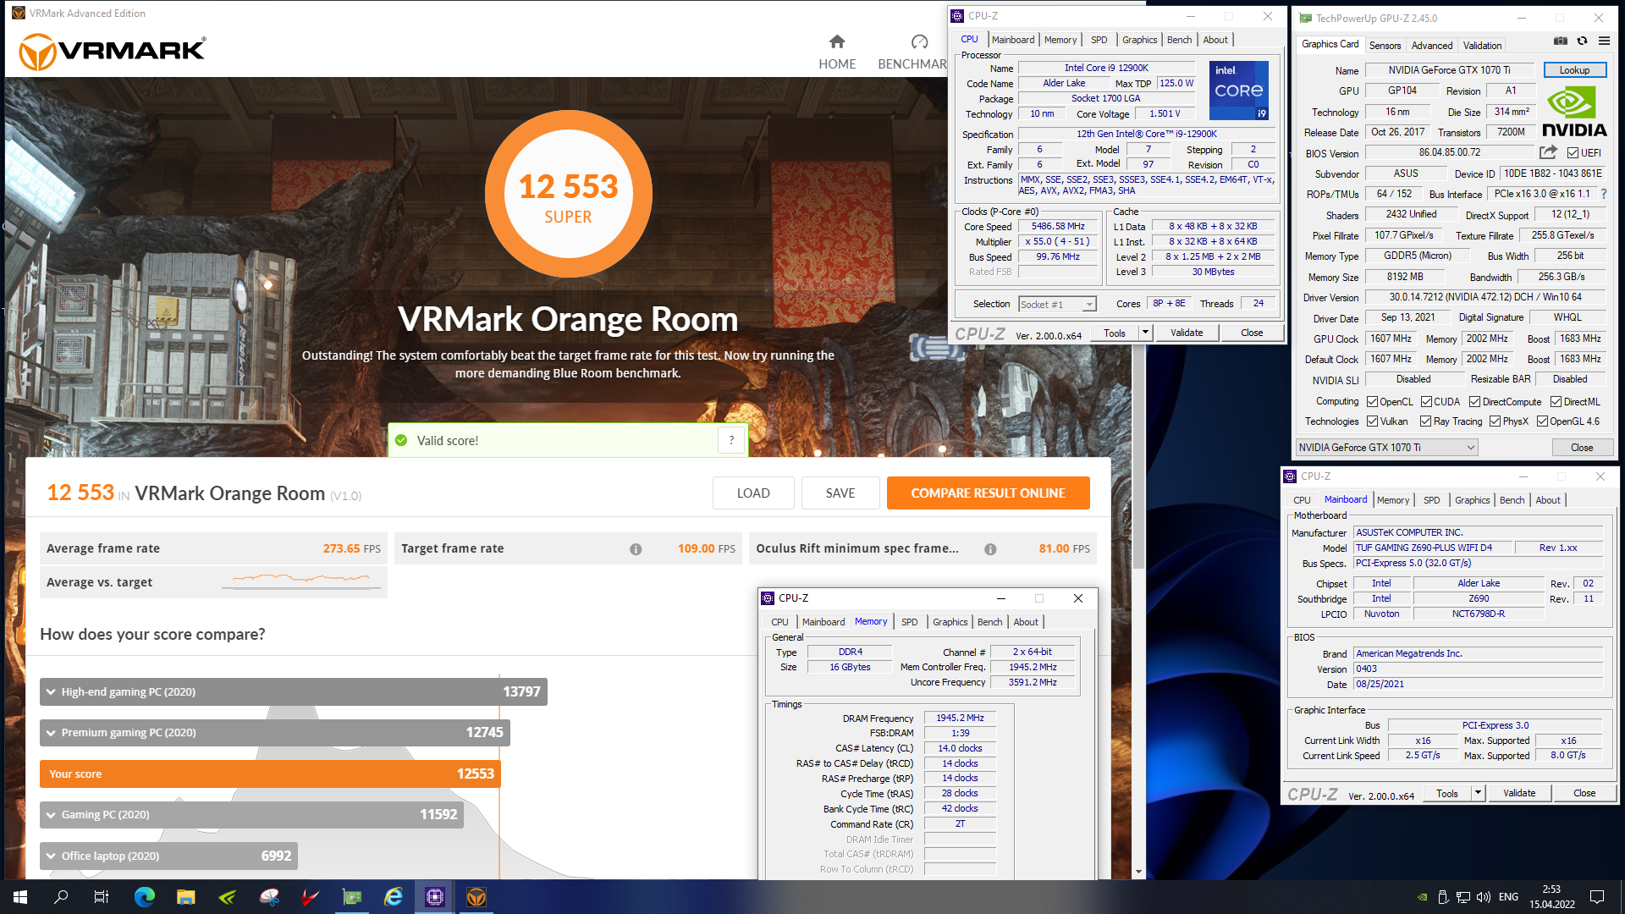Image resolution: width=1625 pixels, height=914 pixels.
Task: Toggle the DirectCompute checkbox
Action: pyautogui.click(x=1474, y=402)
